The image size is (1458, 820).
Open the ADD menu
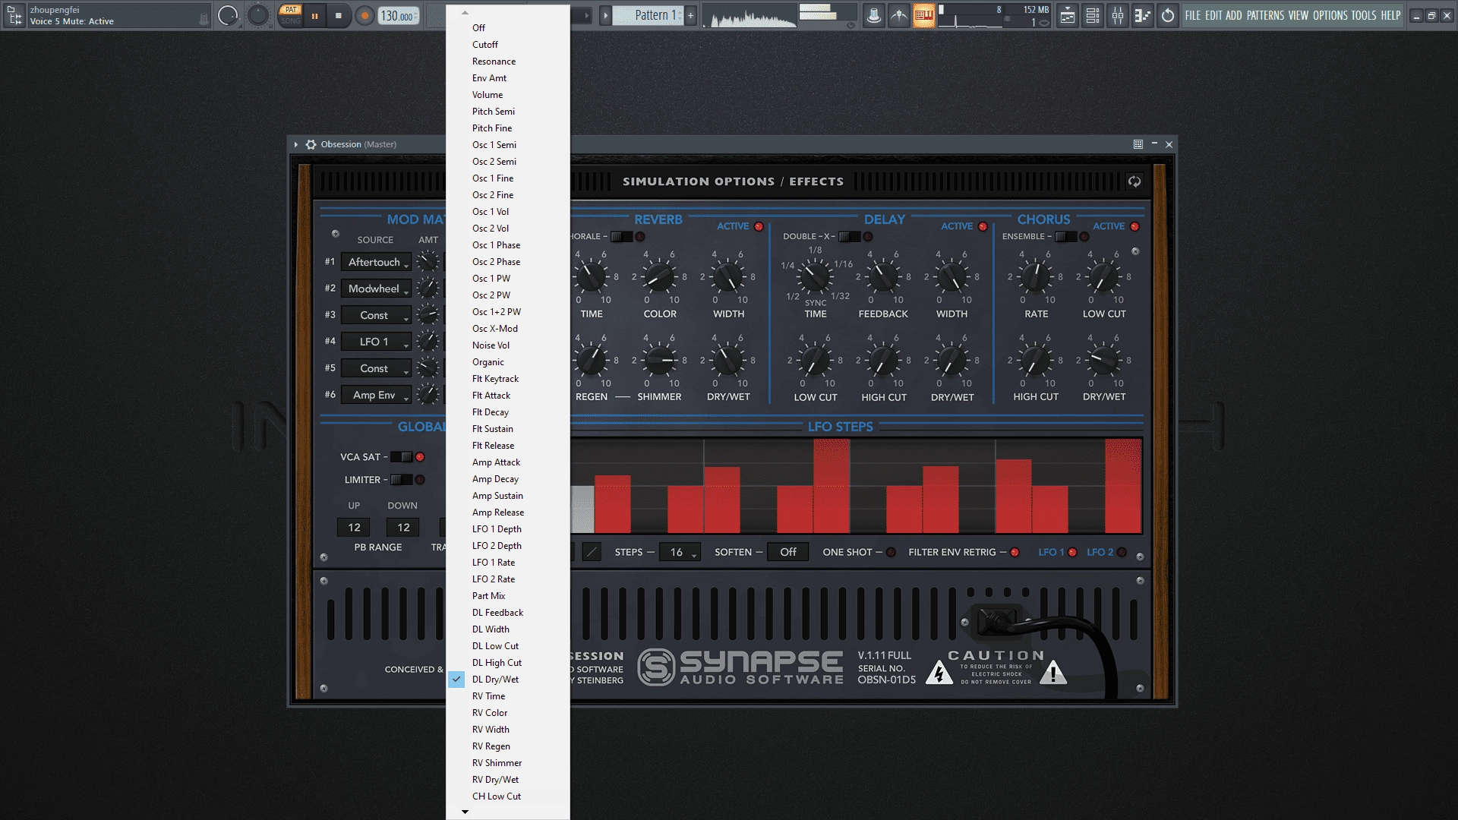(x=1234, y=15)
